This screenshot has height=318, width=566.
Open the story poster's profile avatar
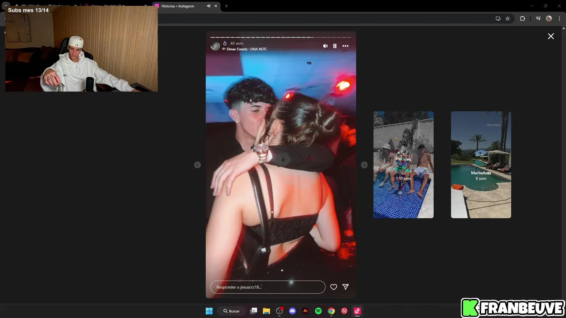tap(215, 46)
